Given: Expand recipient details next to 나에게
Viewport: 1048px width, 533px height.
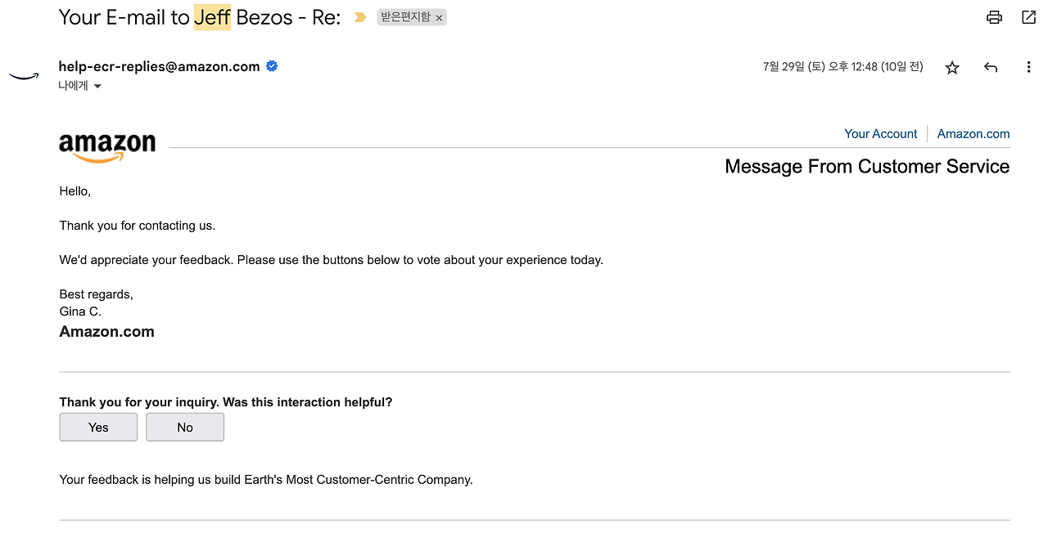Looking at the screenshot, I should click(x=97, y=86).
